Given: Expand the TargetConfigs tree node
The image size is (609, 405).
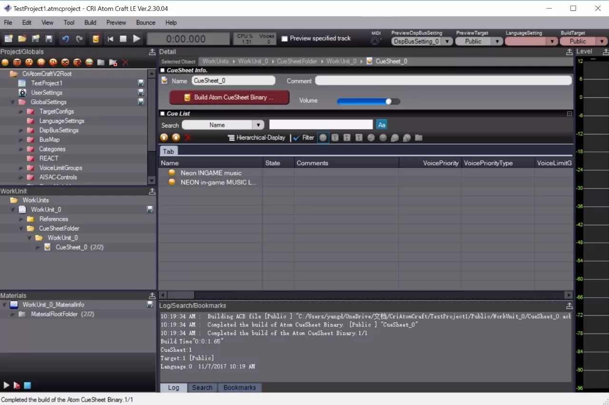Looking at the screenshot, I should [21, 111].
